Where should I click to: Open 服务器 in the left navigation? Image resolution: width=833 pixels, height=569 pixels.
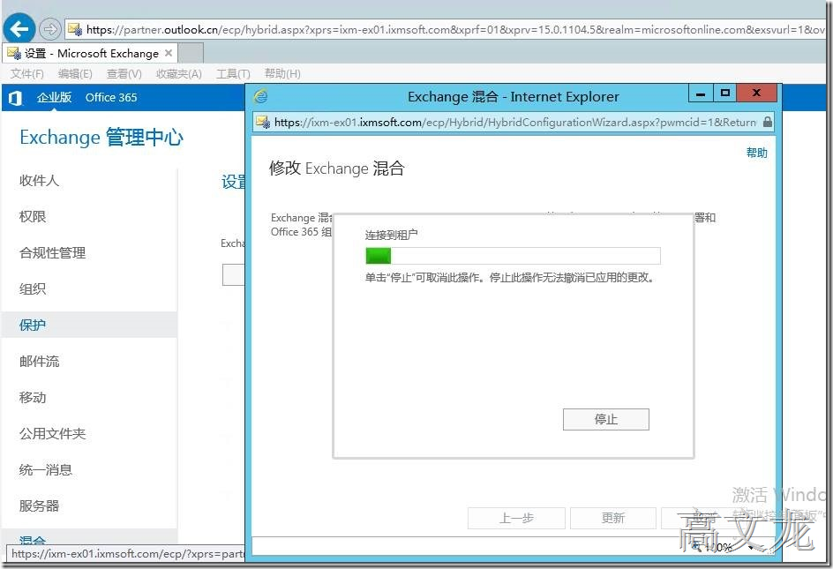39,505
